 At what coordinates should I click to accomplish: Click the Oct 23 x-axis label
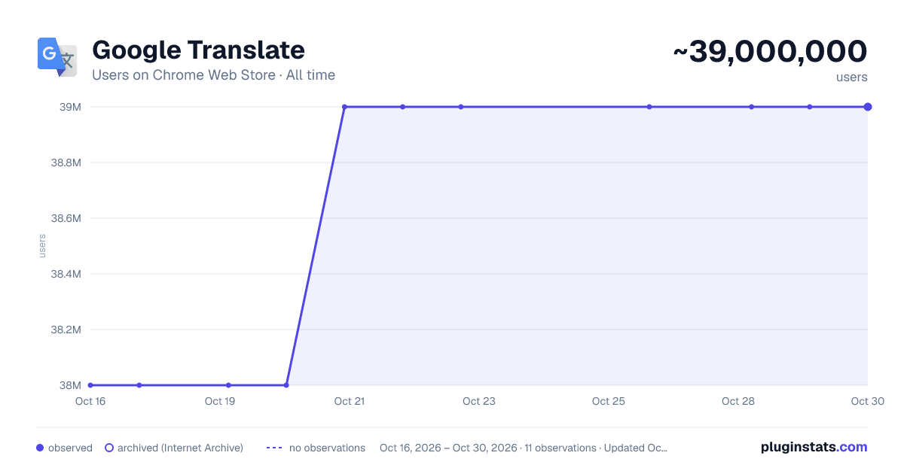[x=479, y=401]
